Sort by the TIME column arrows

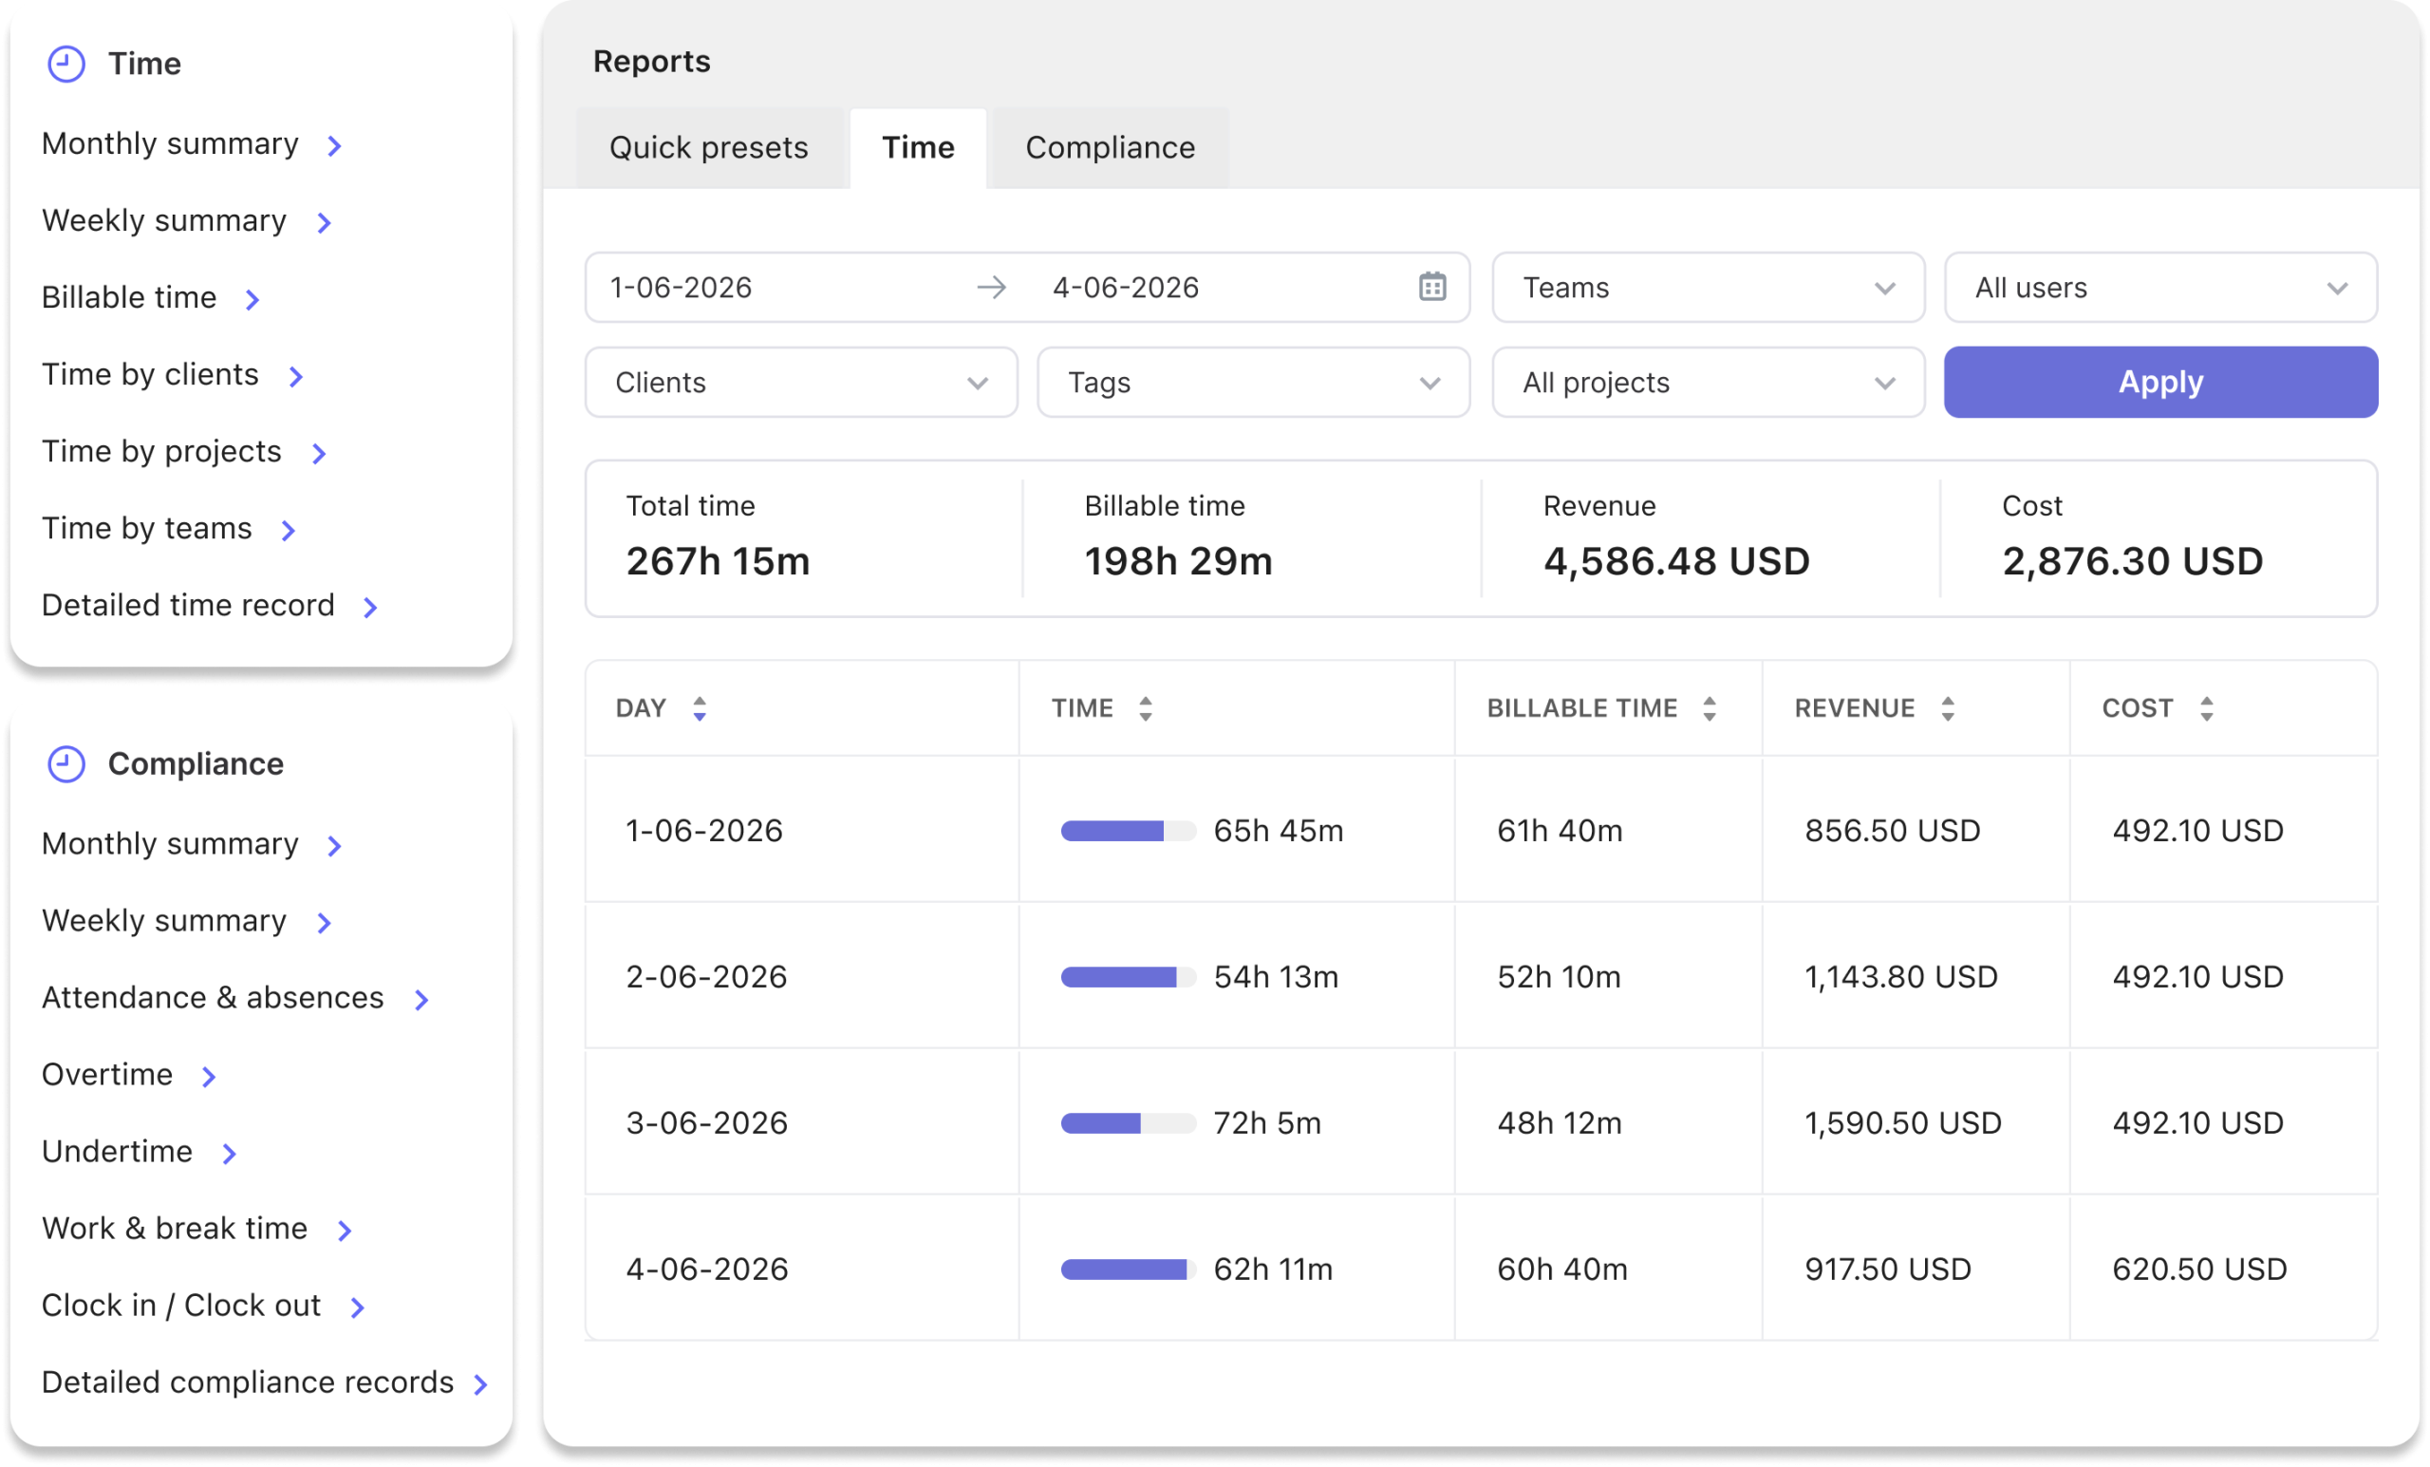[x=1145, y=708]
